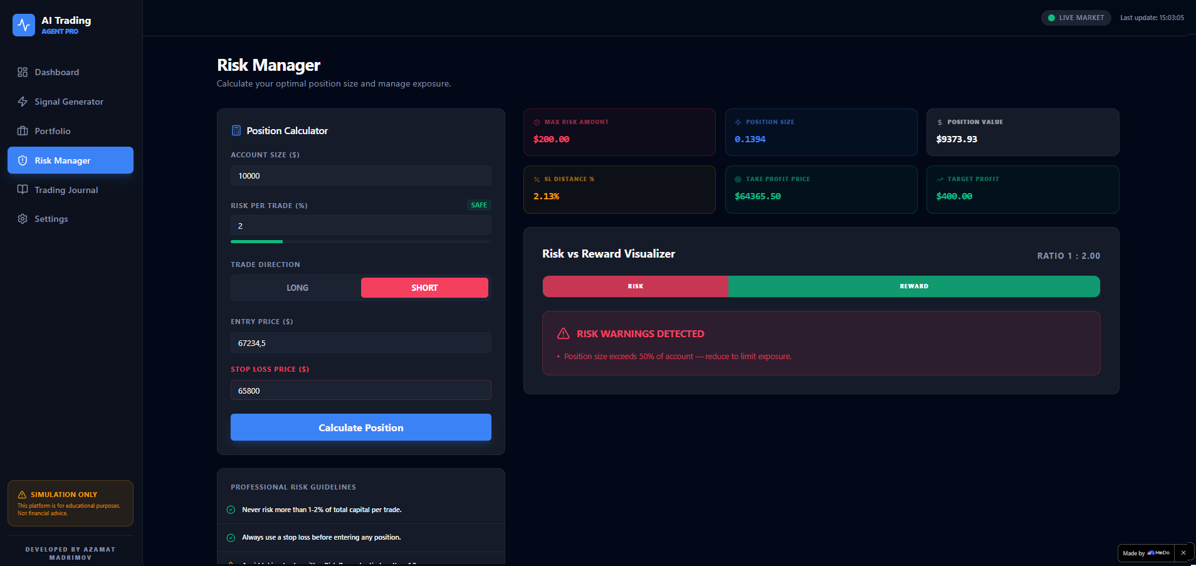1196x566 pixels.
Task: Click the Entry Price input field
Action: coord(361,343)
